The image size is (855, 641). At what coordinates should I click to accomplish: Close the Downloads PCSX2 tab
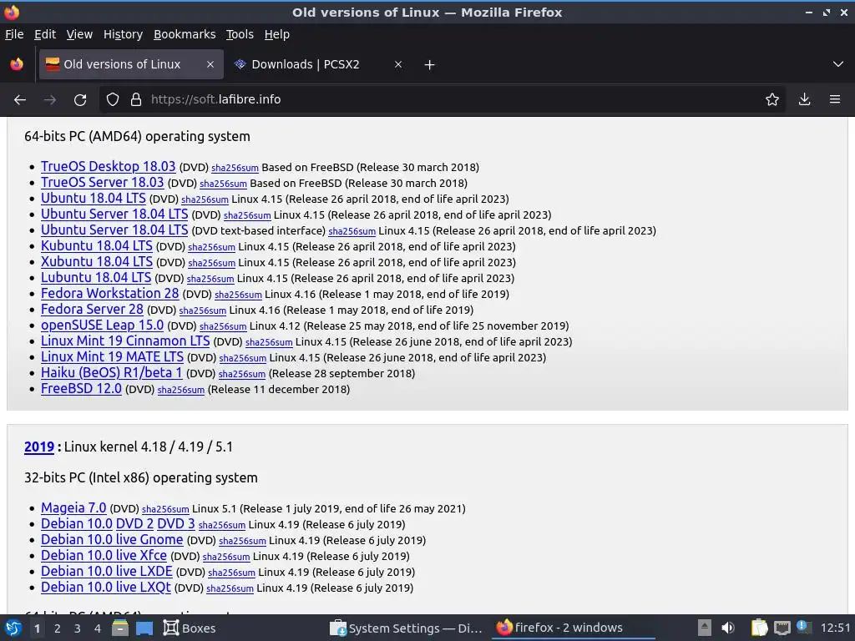[398, 64]
